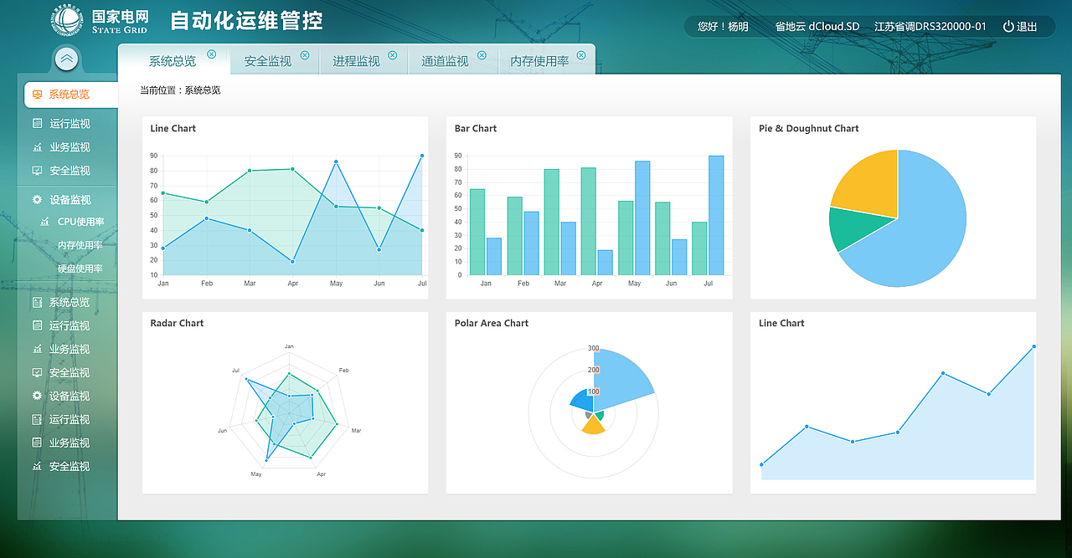The width and height of the screenshot is (1072, 558).
Task: Click the Radar Chart card title
Action: pyautogui.click(x=178, y=323)
